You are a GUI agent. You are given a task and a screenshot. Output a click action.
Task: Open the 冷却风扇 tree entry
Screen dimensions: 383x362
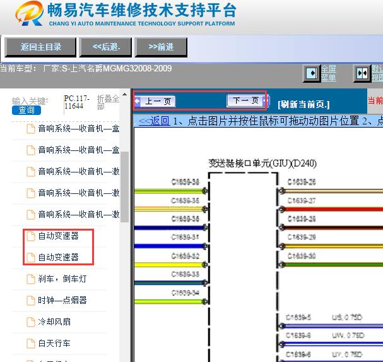pyautogui.click(x=54, y=322)
